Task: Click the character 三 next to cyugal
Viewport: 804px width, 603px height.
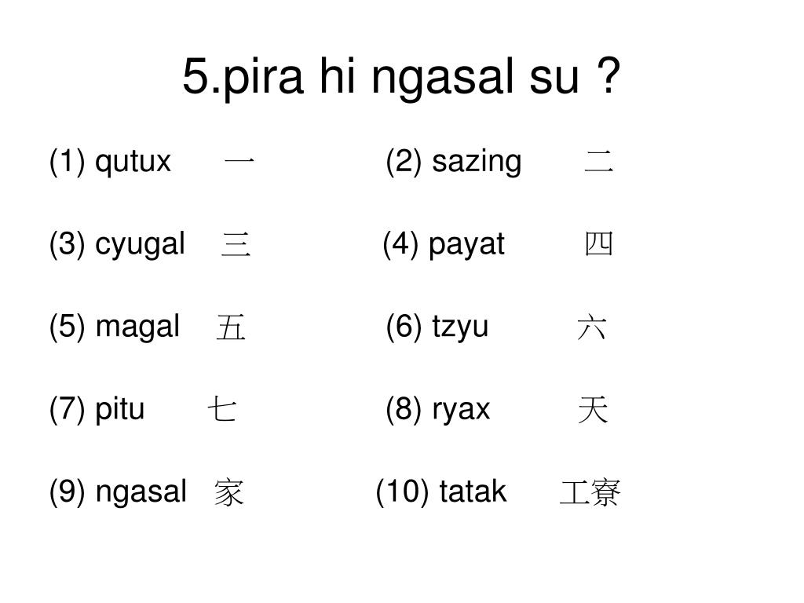Action: (236, 245)
